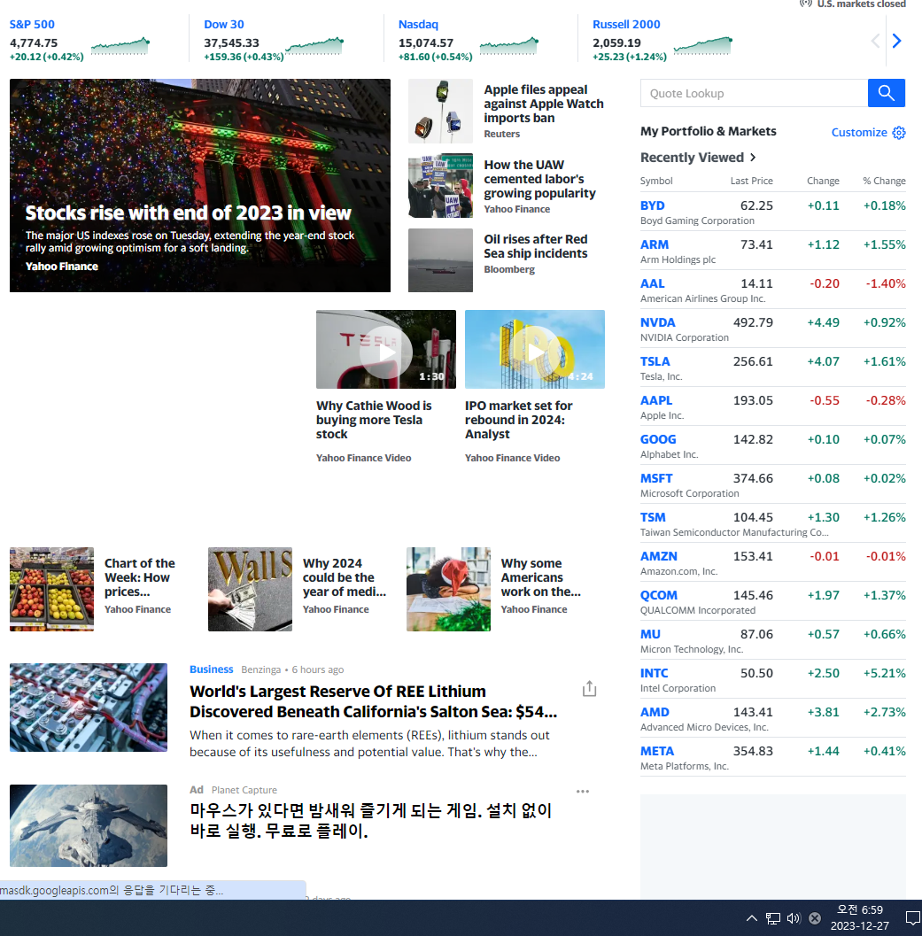The image size is (922, 936).
Task: Open the Apple Watch imports ban headline
Action: [544, 104]
